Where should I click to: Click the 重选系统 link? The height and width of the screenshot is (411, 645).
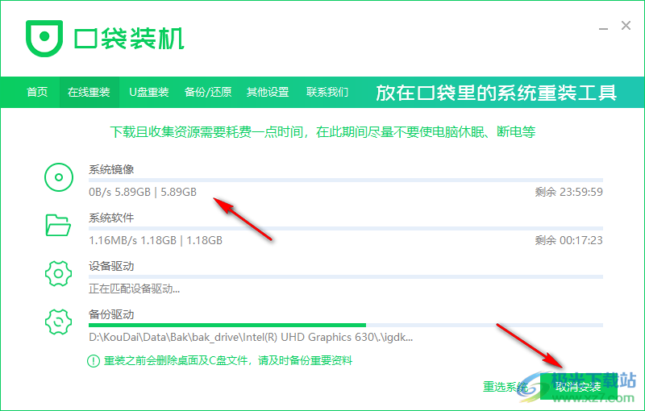(x=505, y=387)
